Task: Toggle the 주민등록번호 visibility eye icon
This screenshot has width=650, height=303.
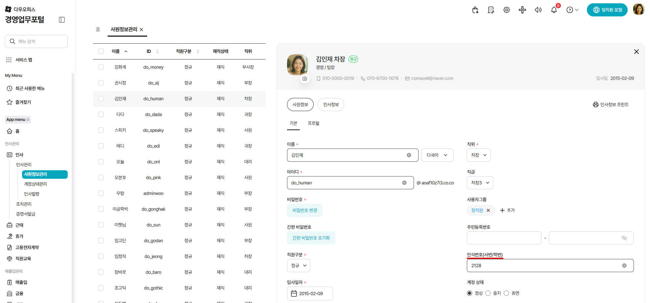Action: coord(624,238)
